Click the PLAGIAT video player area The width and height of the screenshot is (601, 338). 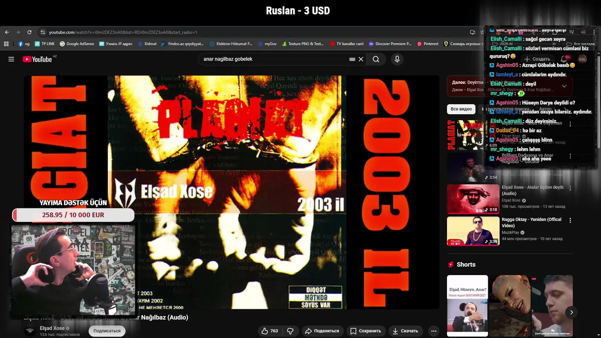[231, 192]
